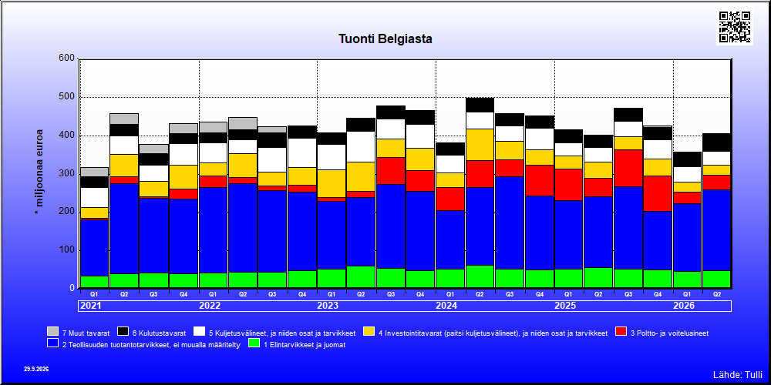The height and width of the screenshot is (385, 771).
Task: Click the Q4 label under the 2023 bar
Action: (x=420, y=293)
